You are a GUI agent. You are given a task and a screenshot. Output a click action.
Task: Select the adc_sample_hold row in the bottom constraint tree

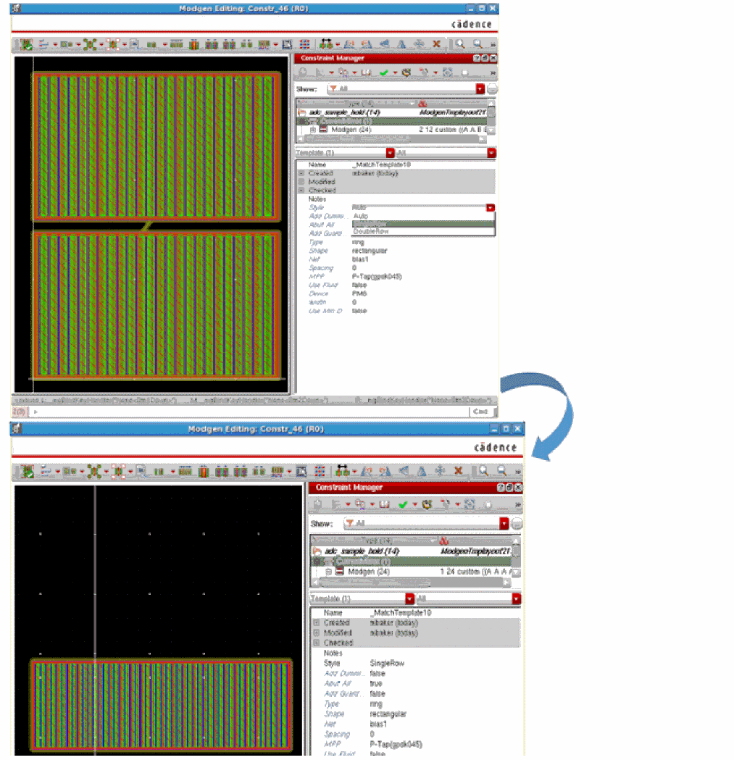coord(411,551)
